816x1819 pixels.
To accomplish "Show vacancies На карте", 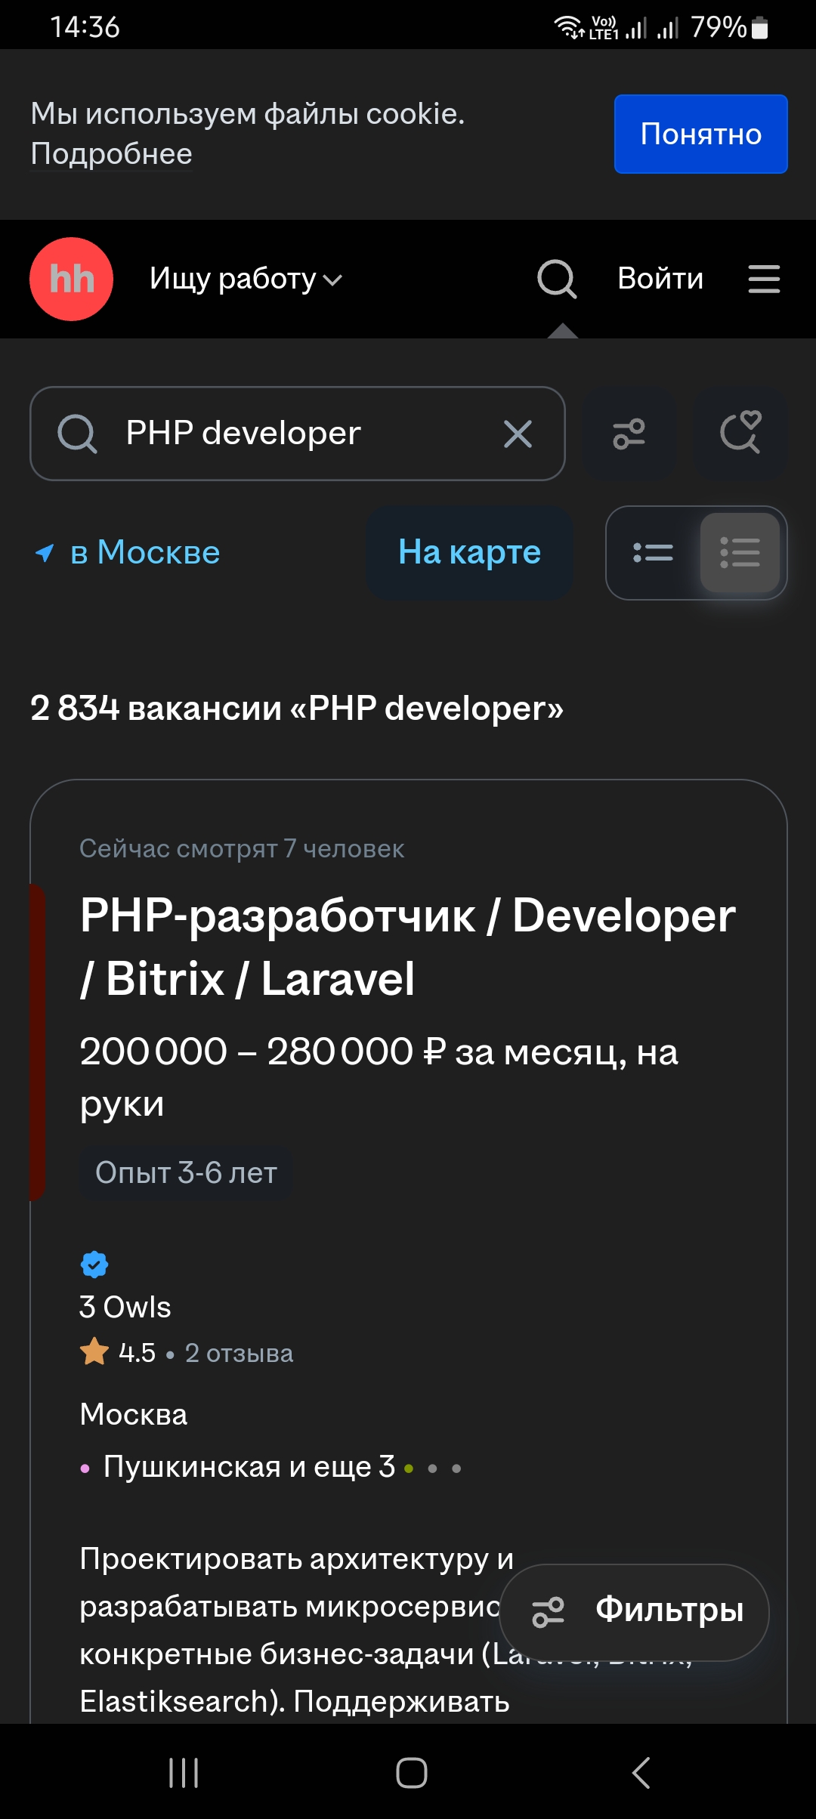I will (469, 552).
